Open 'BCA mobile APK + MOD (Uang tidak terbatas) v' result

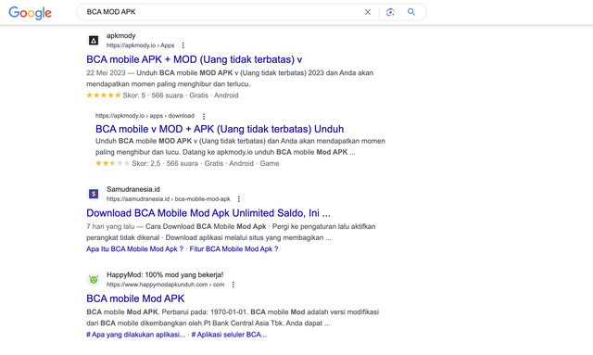194,59
